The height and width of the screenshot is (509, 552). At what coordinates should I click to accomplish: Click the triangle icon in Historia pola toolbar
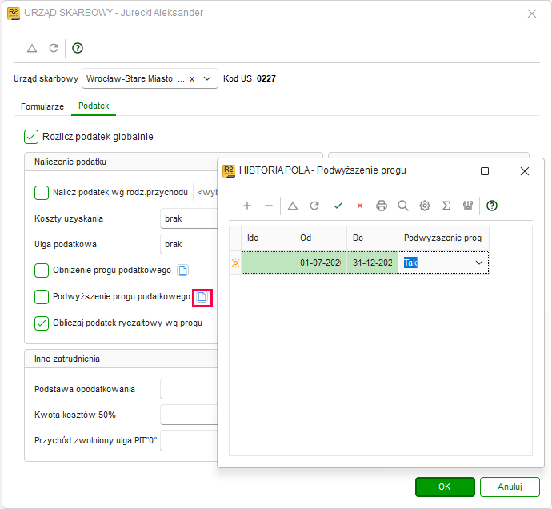point(293,206)
